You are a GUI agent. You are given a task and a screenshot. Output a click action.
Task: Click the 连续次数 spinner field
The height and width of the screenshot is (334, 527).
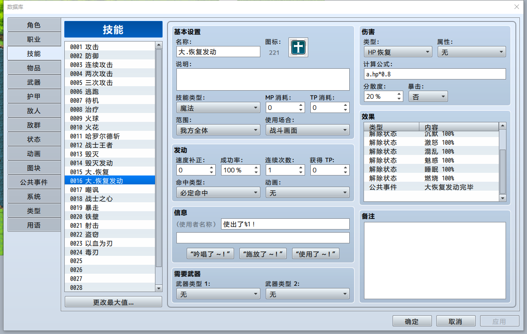point(285,170)
